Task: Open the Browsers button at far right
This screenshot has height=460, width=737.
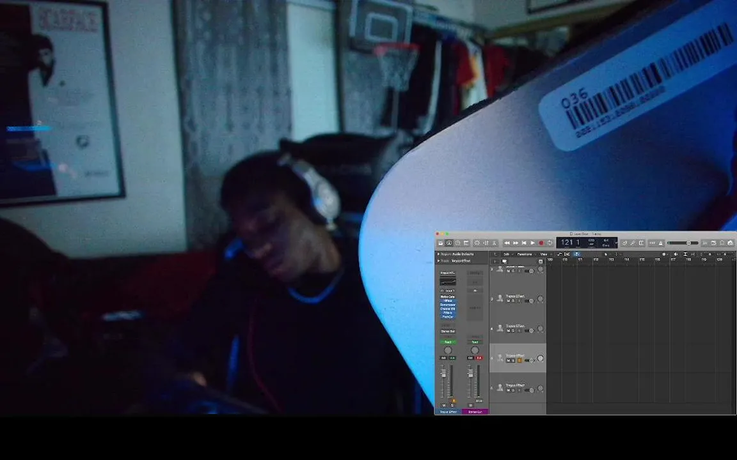Action: tap(730, 243)
